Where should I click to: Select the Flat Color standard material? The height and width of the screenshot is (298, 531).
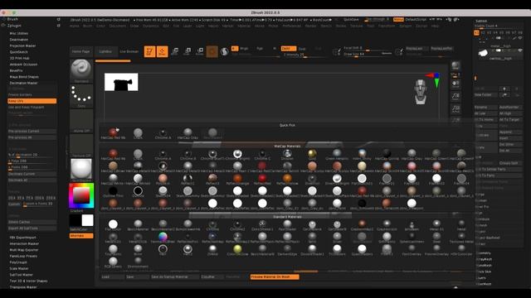113,224
